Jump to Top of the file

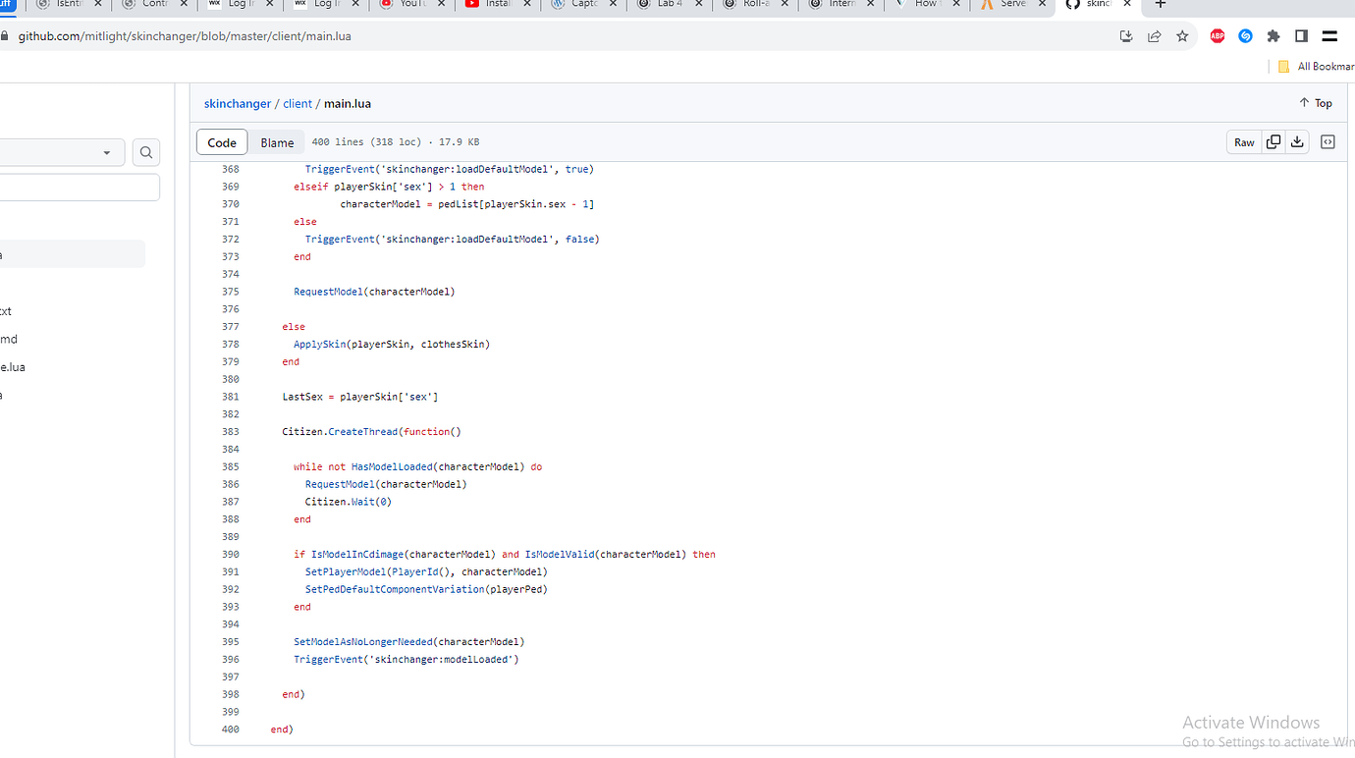pos(1315,102)
